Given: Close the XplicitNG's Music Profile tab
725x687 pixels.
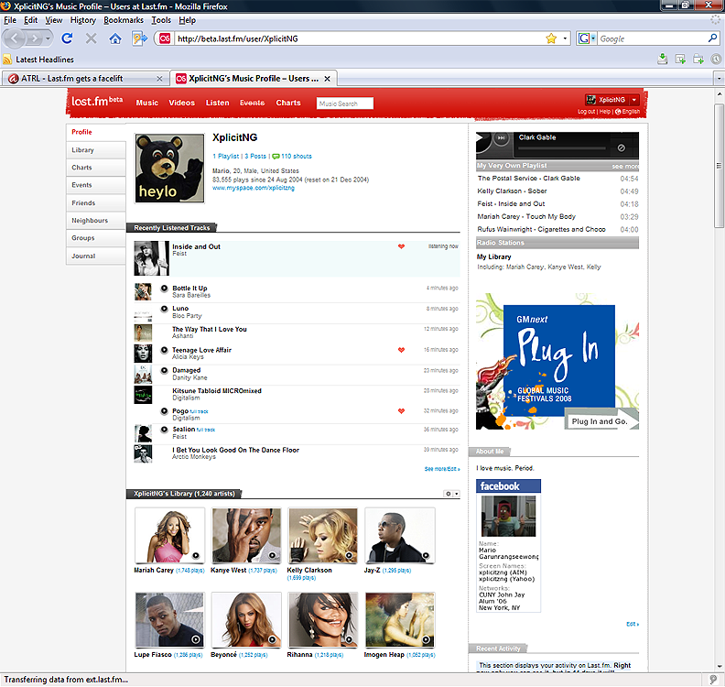Looking at the screenshot, I should click(x=328, y=79).
